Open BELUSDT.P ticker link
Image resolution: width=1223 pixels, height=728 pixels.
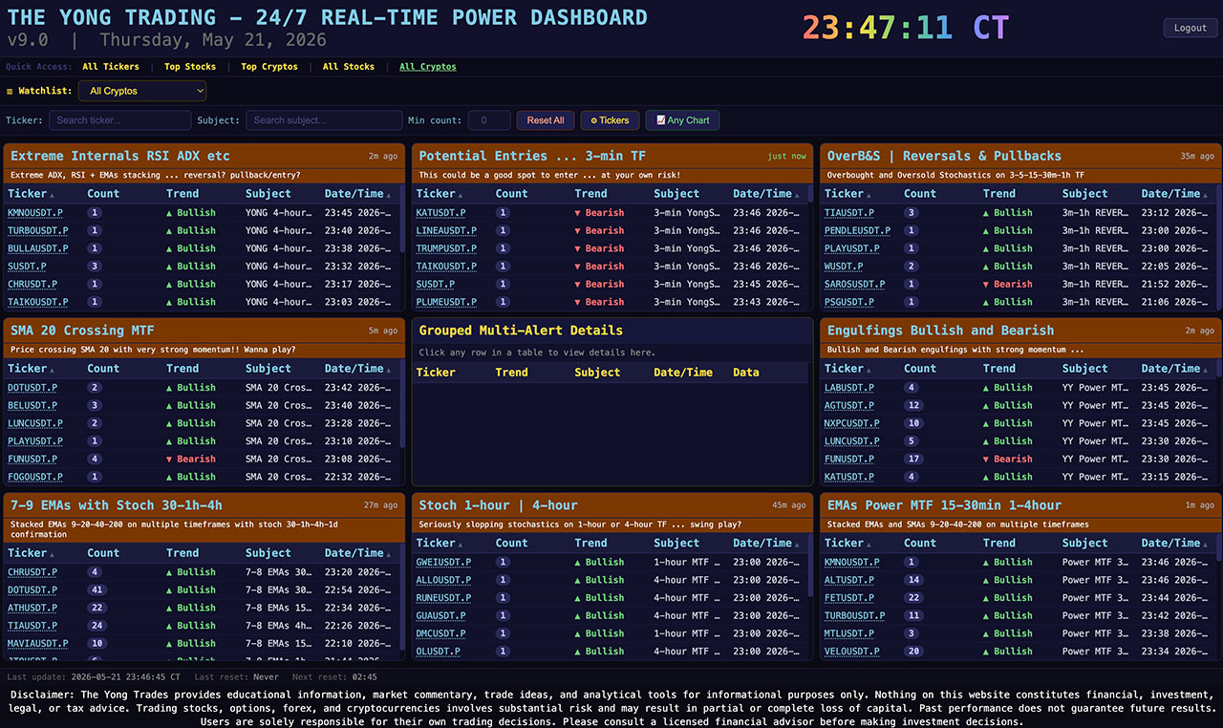[x=32, y=405]
